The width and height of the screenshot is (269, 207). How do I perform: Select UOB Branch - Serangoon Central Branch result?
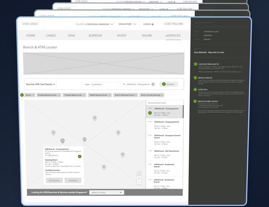[165, 140]
